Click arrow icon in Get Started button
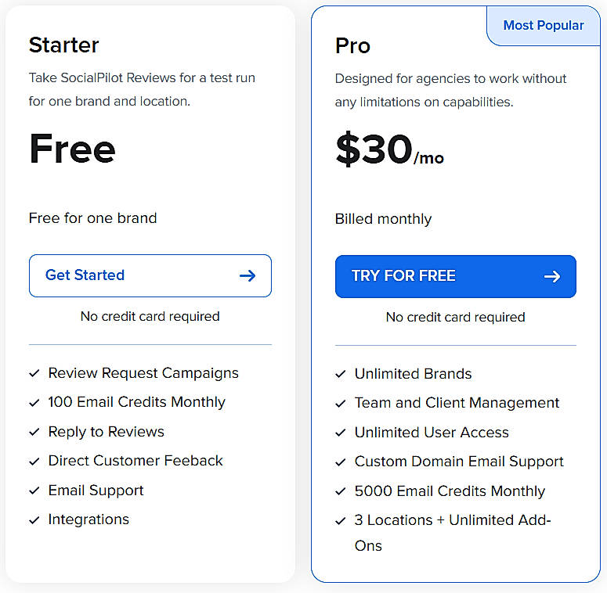The image size is (607, 593). click(247, 275)
